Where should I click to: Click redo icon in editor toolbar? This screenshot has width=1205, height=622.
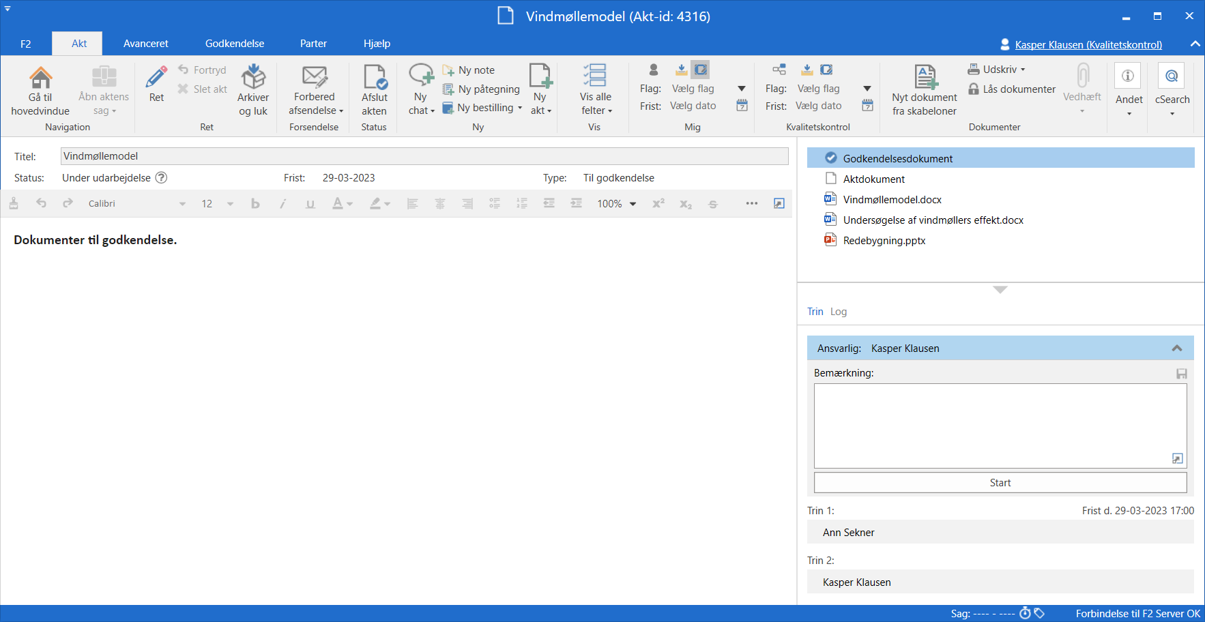[x=68, y=203]
